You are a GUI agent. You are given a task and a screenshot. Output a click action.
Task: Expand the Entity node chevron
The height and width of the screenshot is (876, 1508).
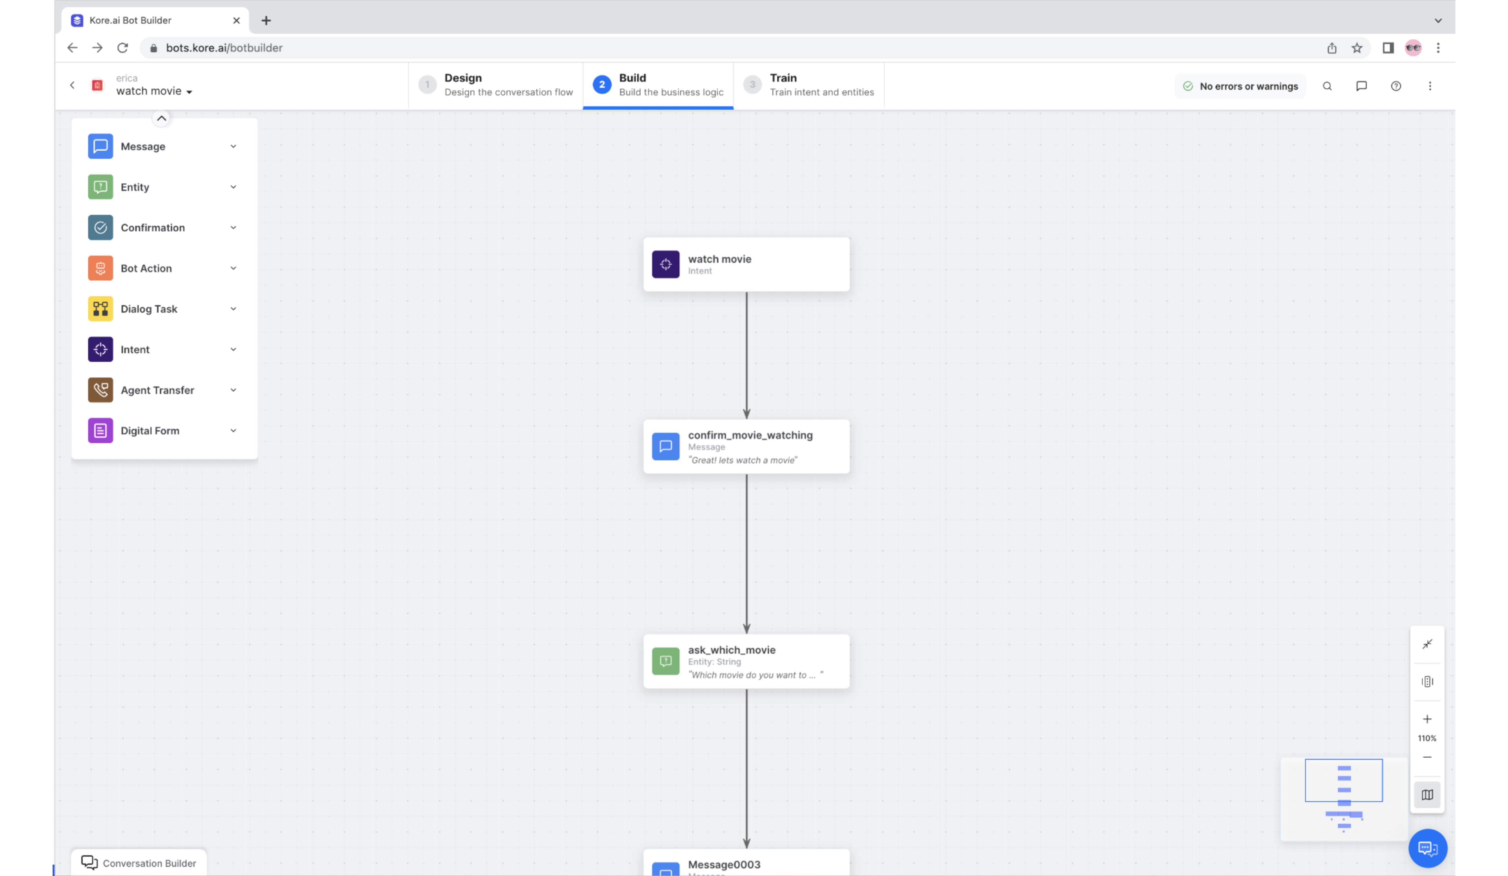tap(234, 187)
